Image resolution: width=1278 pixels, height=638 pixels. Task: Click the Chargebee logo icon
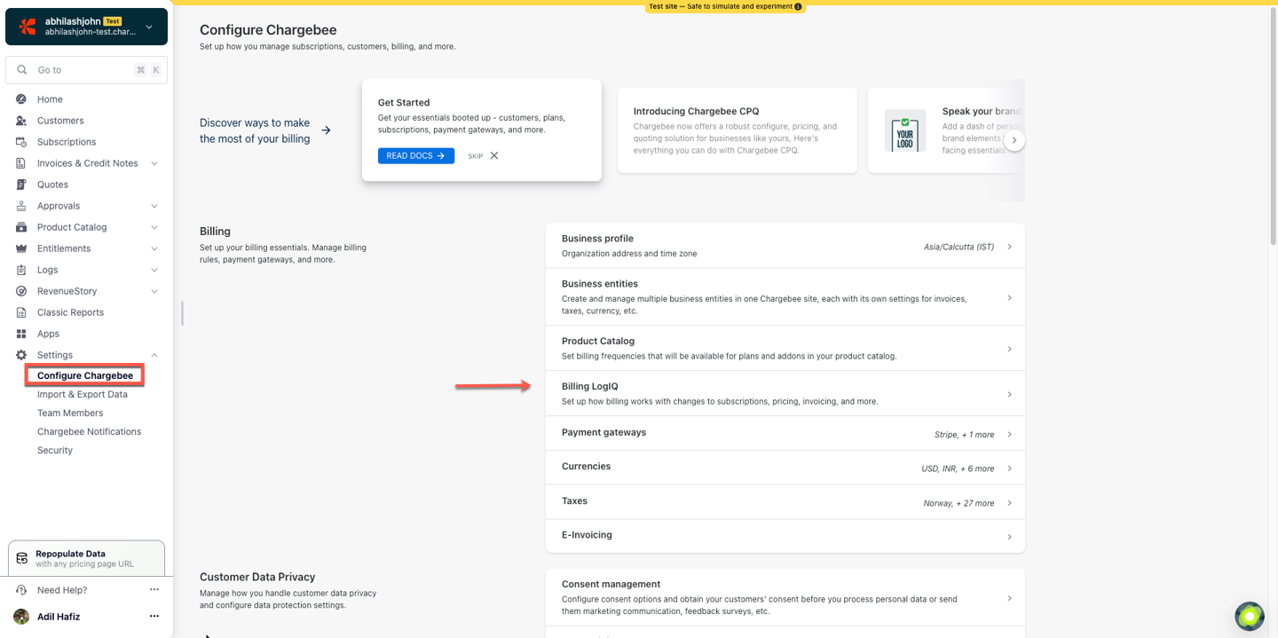pyautogui.click(x=28, y=27)
